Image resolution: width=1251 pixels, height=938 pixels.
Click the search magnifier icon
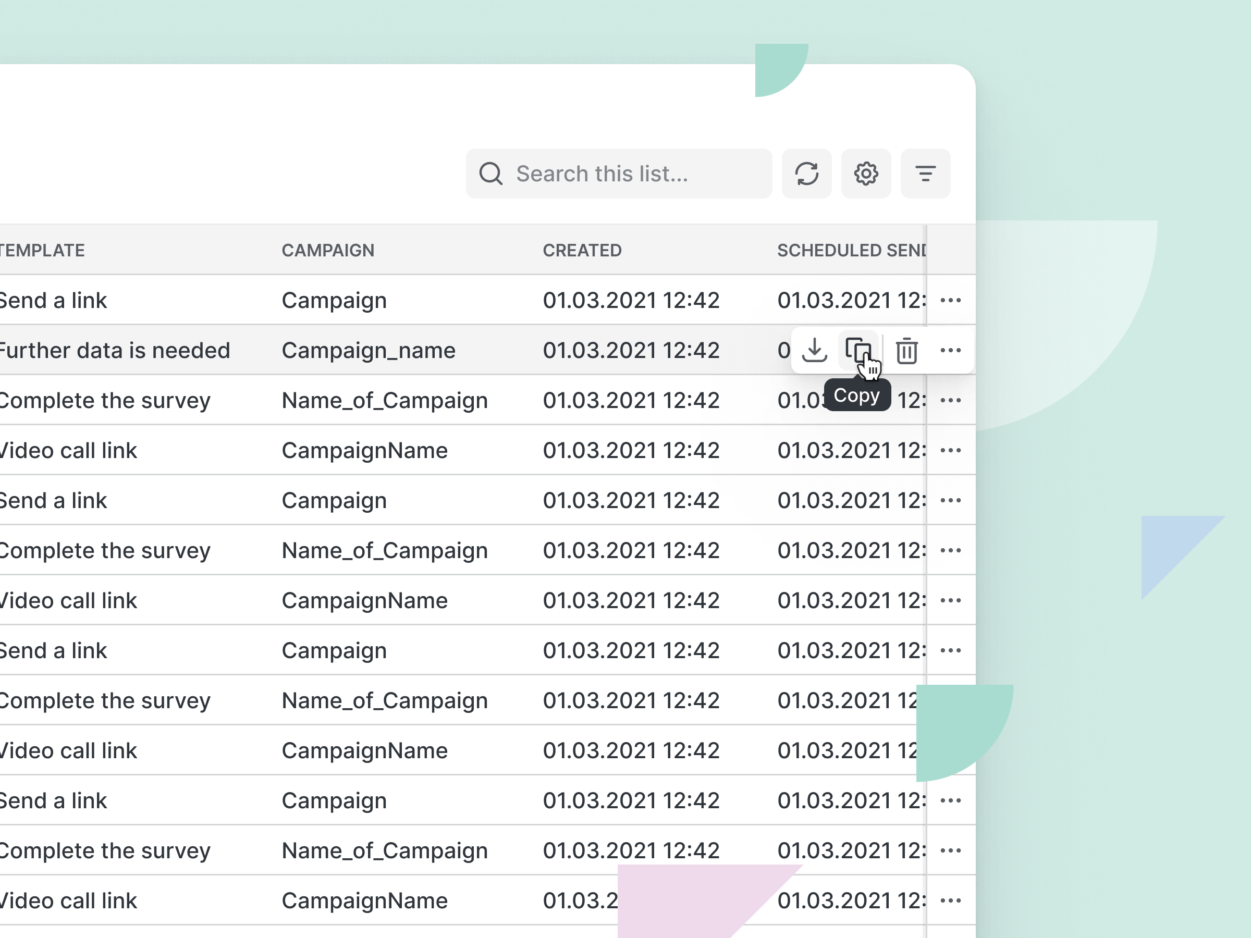point(491,174)
